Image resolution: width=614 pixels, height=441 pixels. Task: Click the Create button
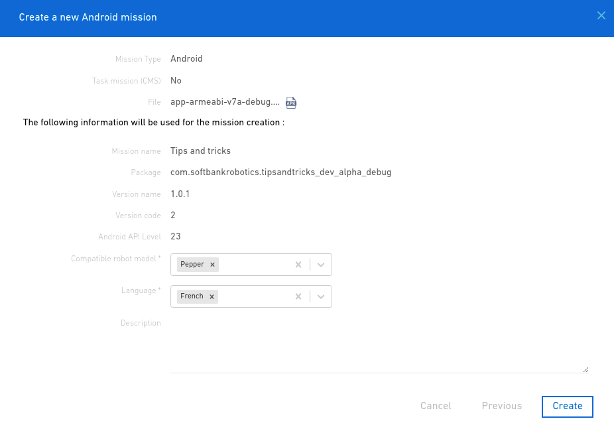(568, 407)
